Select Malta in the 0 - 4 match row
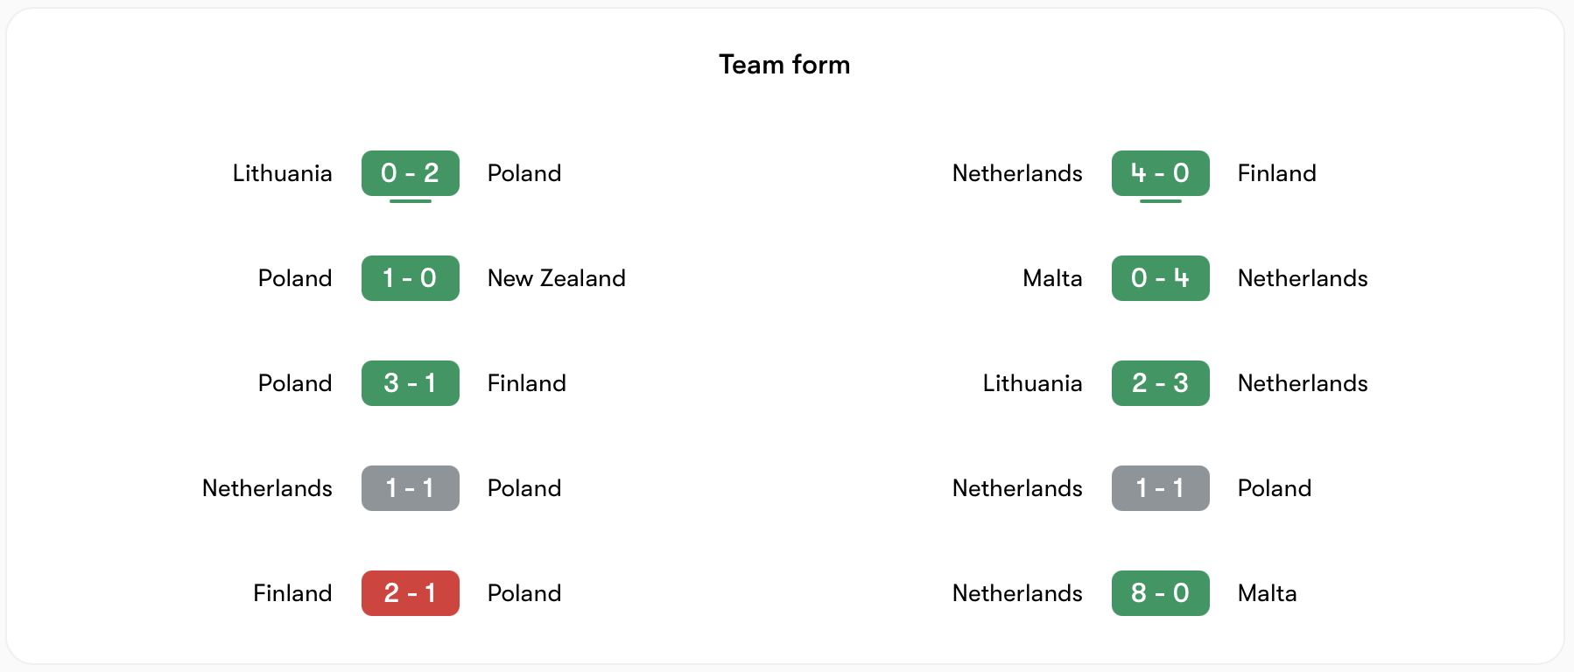The width and height of the screenshot is (1574, 672). [1052, 278]
